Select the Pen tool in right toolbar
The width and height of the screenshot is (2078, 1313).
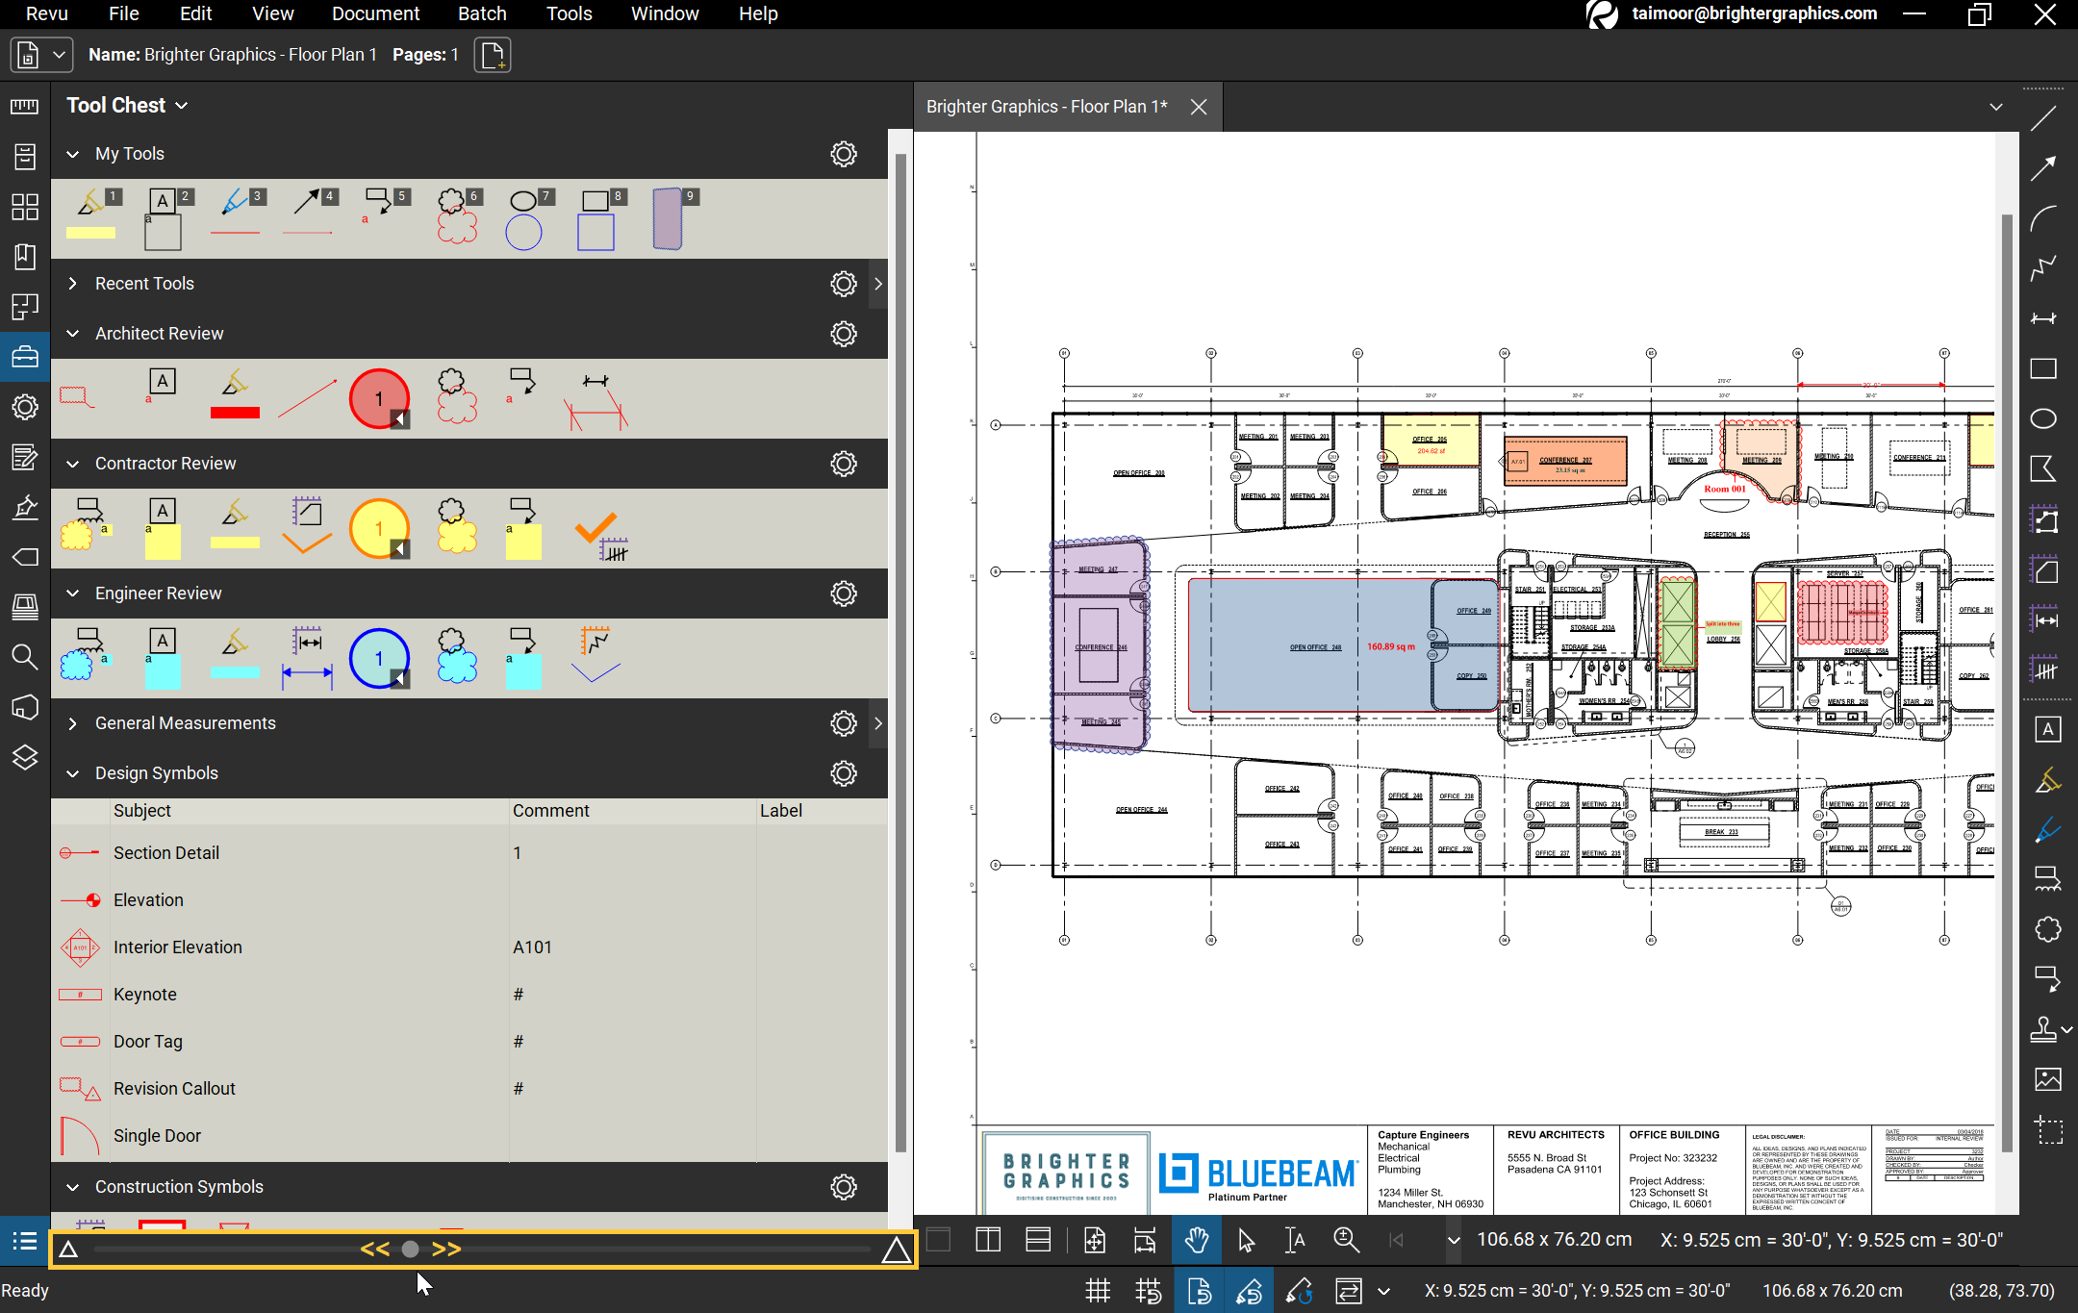click(2047, 829)
